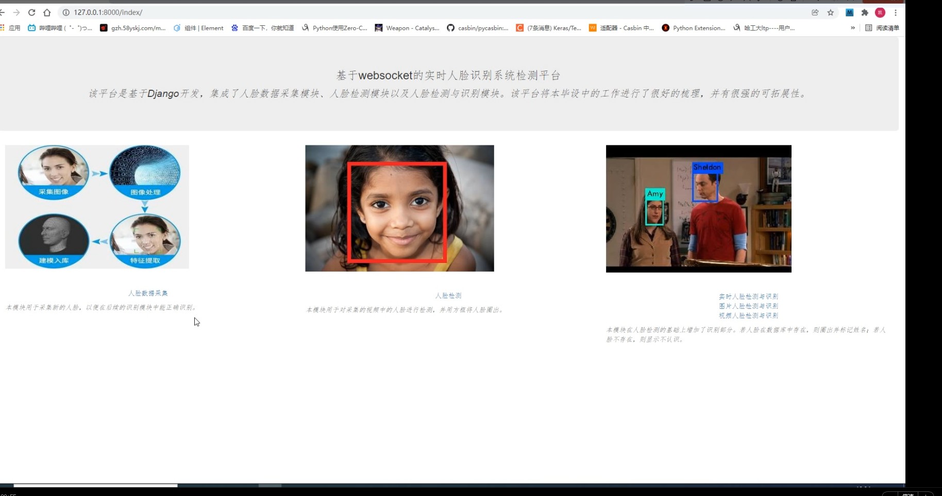The height and width of the screenshot is (496, 942).
Task: Open the 视频人脸检测与识别 link
Action: (x=748, y=316)
